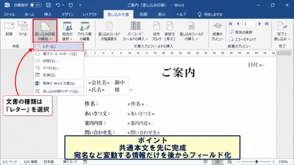Switch to the Design (デザイン) tab
Viewport: 294px width, 165px height.
click(68, 14)
